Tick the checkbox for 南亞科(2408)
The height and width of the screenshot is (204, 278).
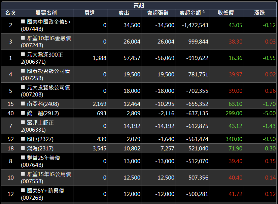(x=23, y=104)
